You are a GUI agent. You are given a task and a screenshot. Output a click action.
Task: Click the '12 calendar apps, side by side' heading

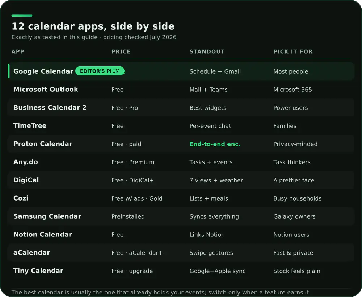click(93, 26)
